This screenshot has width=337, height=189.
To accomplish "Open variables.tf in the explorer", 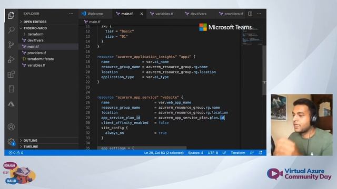I will [x=48, y=65].
